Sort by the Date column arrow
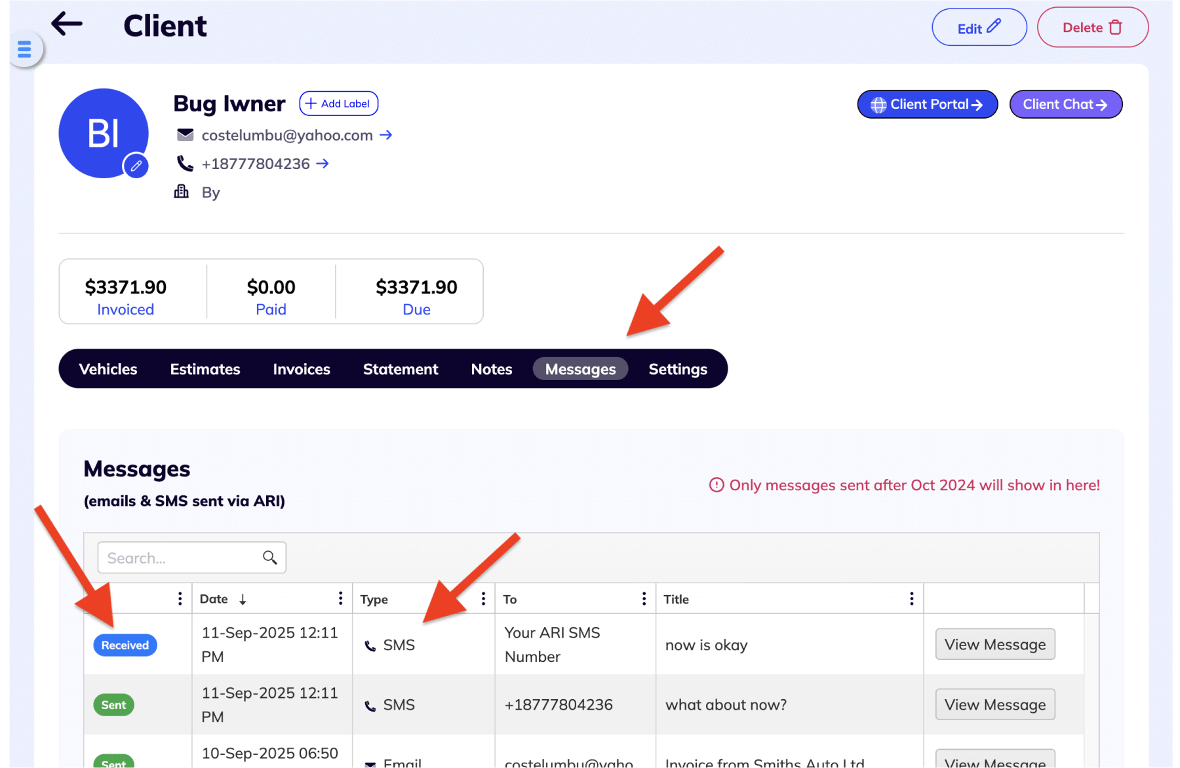The image size is (1180, 768). tap(243, 600)
